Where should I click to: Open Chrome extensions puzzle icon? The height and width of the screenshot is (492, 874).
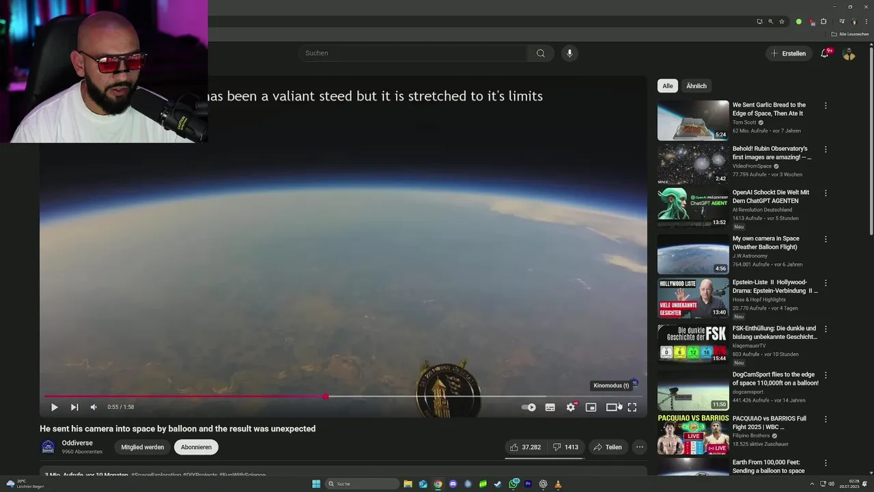click(823, 21)
